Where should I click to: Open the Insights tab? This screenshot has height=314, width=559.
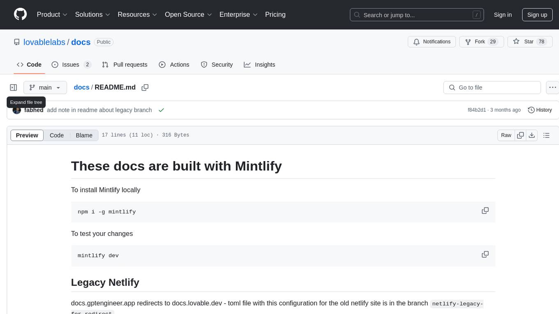pyautogui.click(x=259, y=65)
